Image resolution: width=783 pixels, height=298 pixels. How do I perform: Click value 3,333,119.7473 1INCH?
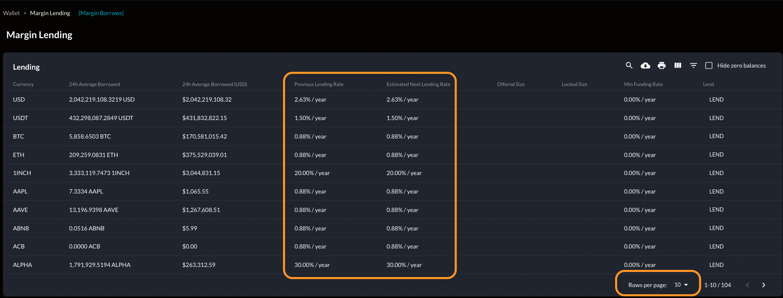point(99,173)
